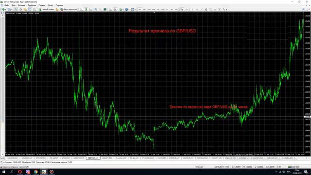Select the arrow cursor tool
This screenshot has height=175, width=311.
182,9
